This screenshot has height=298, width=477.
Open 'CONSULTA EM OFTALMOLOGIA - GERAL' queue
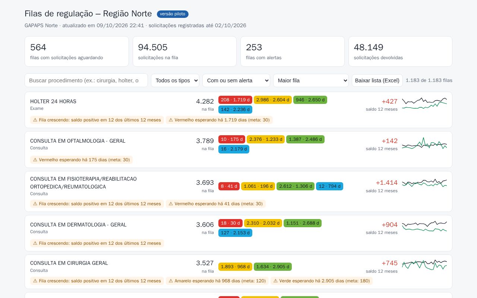(x=238, y=149)
